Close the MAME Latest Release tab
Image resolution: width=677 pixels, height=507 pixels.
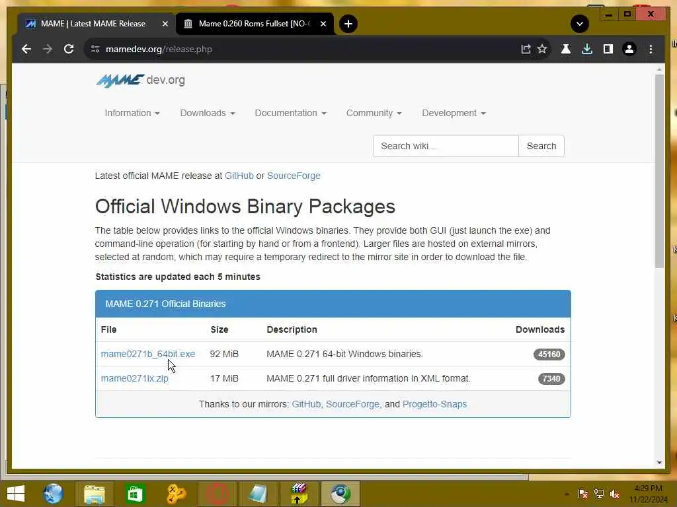(x=165, y=24)
